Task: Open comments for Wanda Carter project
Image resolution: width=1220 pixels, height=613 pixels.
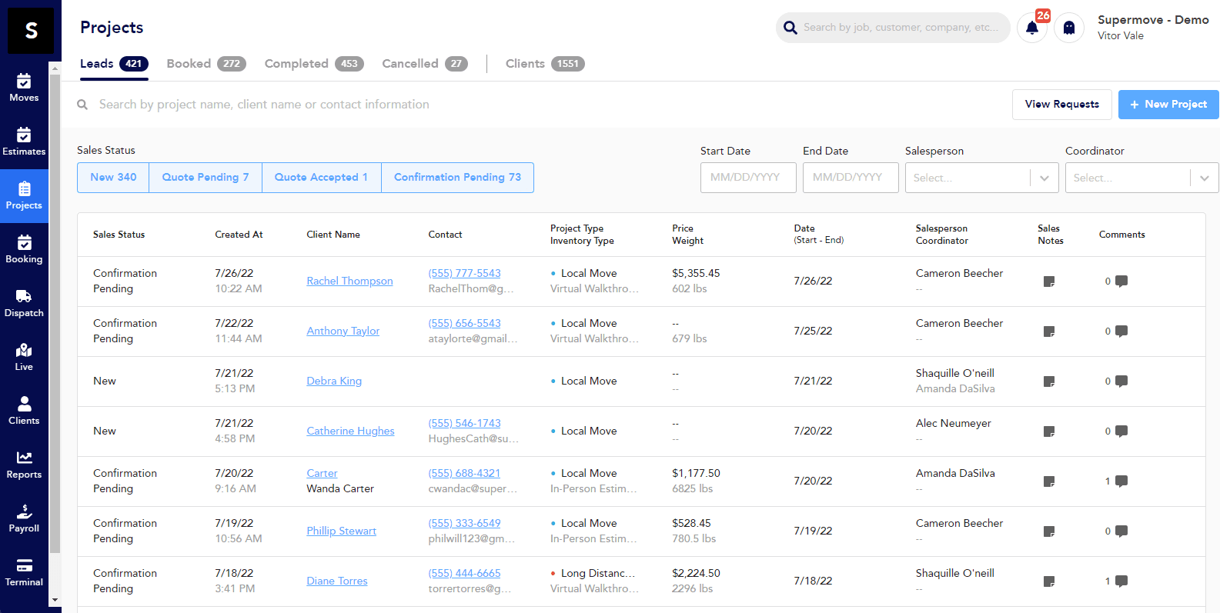Action: [x=1121, y=481]
